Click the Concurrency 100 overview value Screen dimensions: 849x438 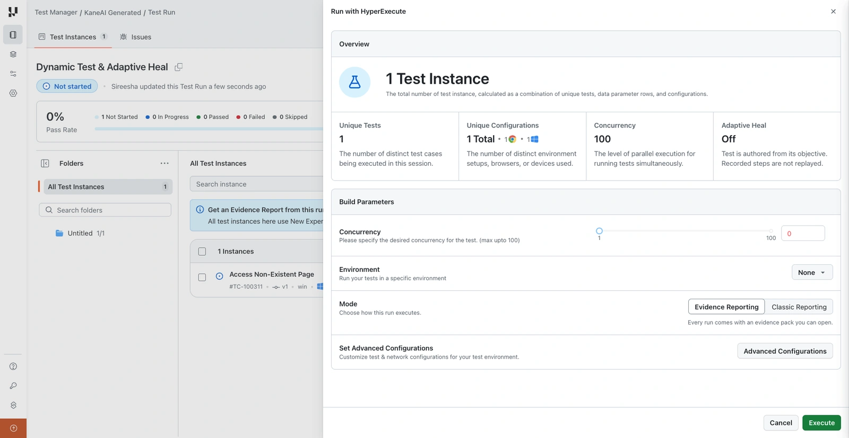pos(602,139)
